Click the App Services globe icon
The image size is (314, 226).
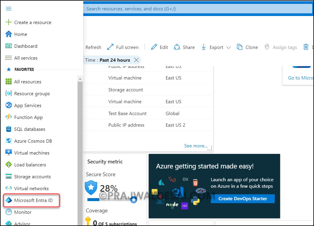pyautogui.click(x=9, y=105)
